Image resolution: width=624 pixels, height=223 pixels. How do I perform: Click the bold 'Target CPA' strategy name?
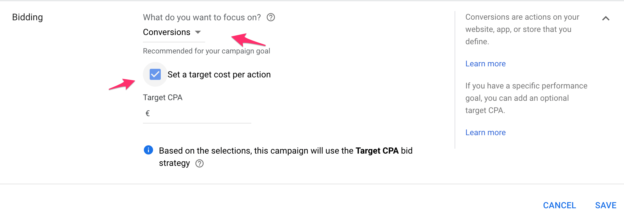[377, 151]
